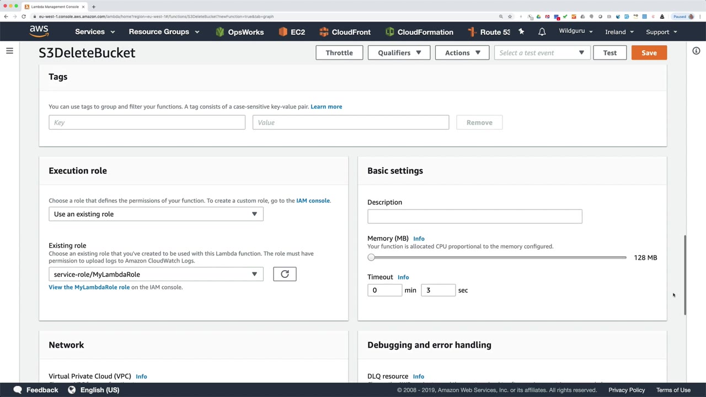Viewport: 706px width, 397px height.
Task: Open the Privacy Policy link
Action: (627, 390)
